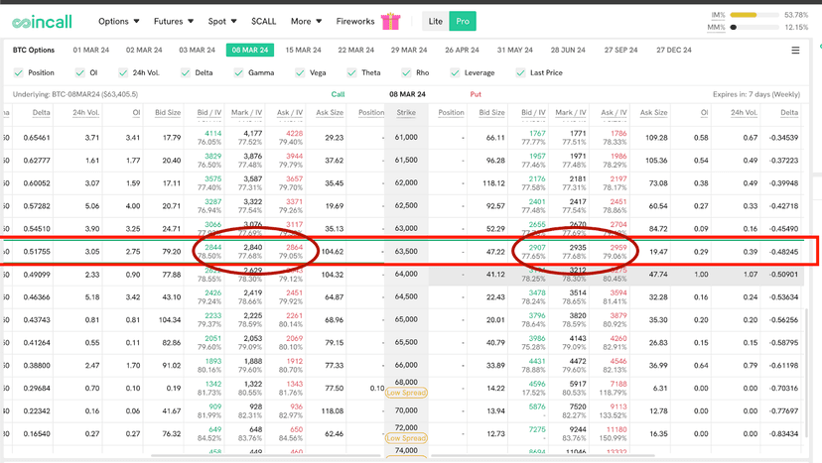Click the Coincall logo
822x463 pixels.
(x=42, y=22)
